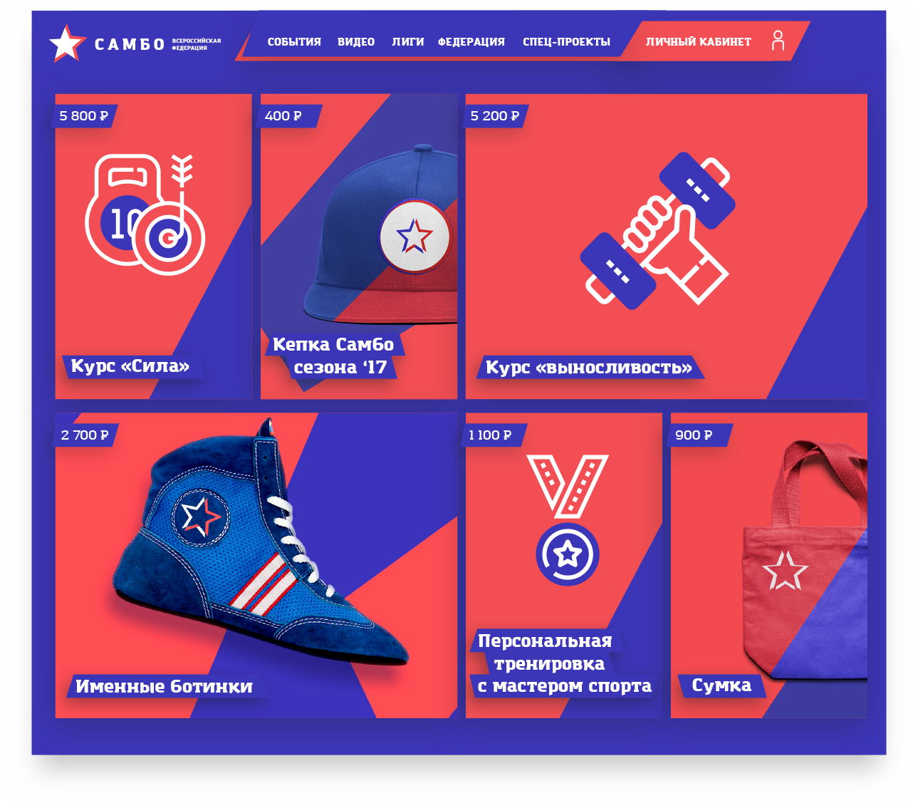The width and height of the screenshot is (918, 808).
Task: Click the 1 100 ₽ price tag
Action: point(491,435)
